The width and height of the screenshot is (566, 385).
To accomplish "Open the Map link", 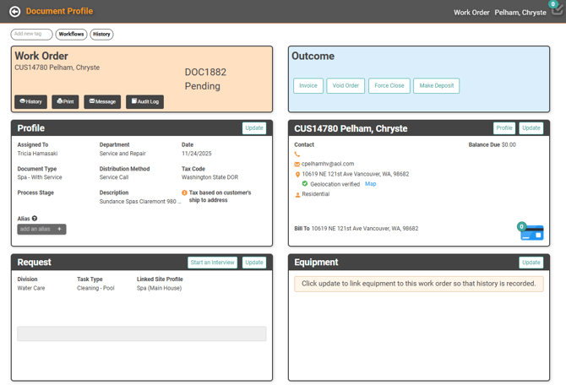I will [370, 184].
